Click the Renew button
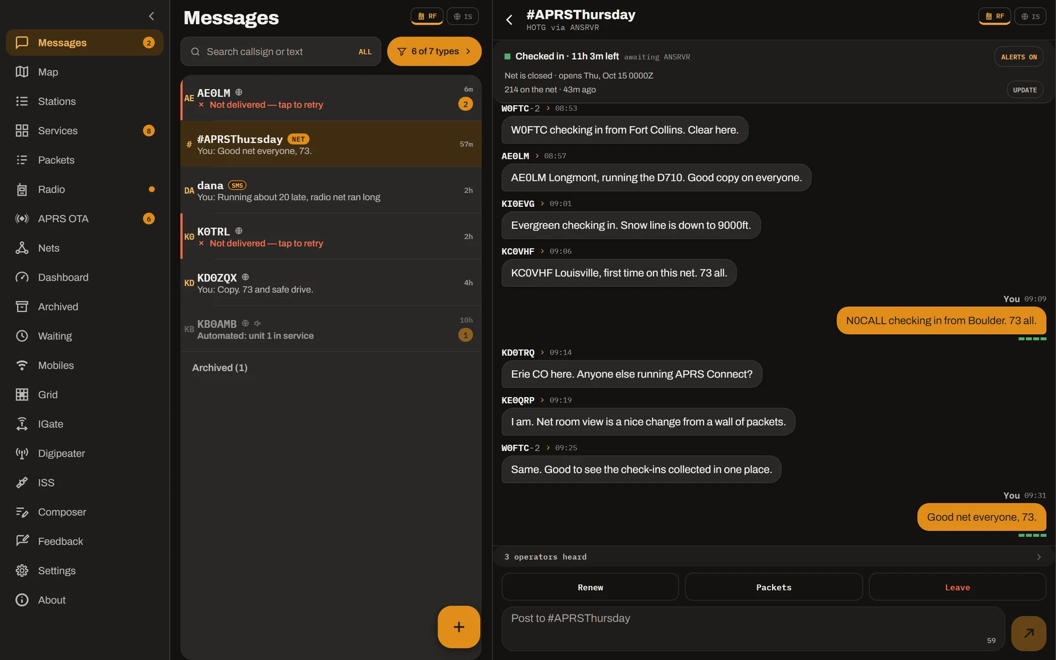 590,587
